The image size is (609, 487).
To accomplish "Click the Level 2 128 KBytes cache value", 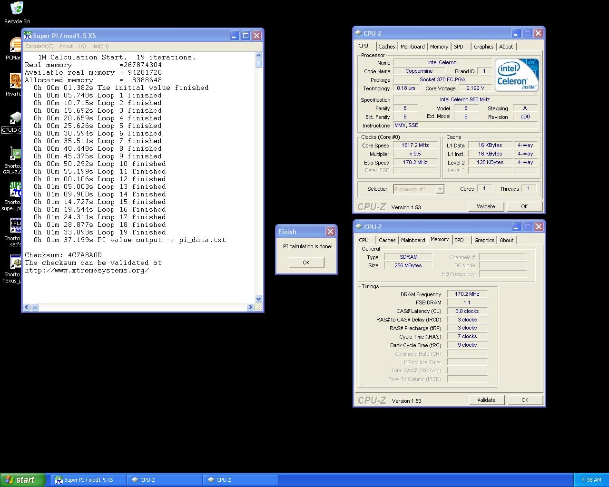I will (x=491, y=162).
